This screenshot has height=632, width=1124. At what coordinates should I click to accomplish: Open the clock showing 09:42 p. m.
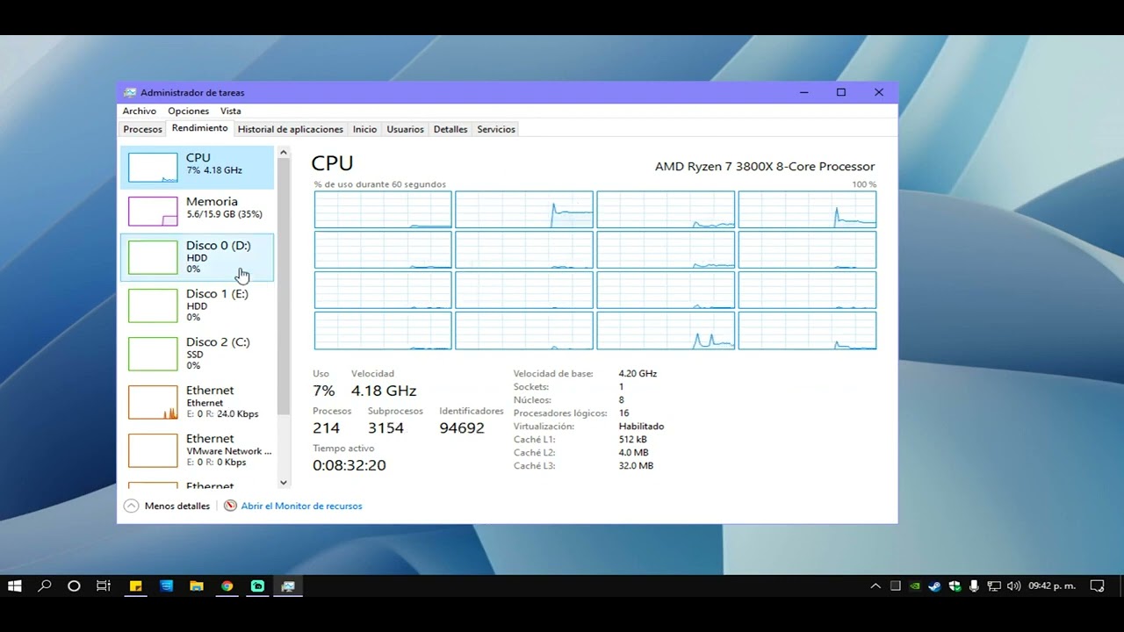coord(1052,585)
